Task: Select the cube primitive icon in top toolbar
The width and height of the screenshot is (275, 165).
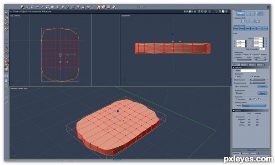Action: (x=22, y=7)
